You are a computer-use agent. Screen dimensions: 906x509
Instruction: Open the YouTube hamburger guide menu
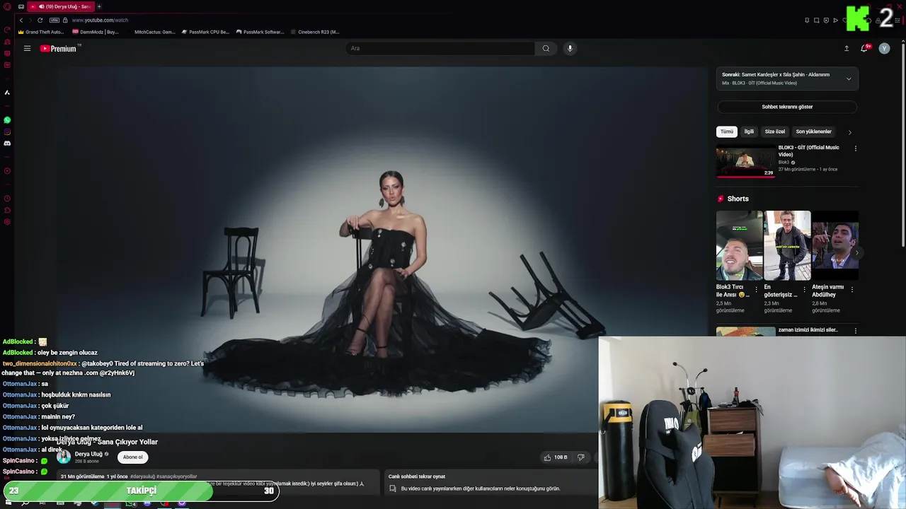click(x=27, y=49)
